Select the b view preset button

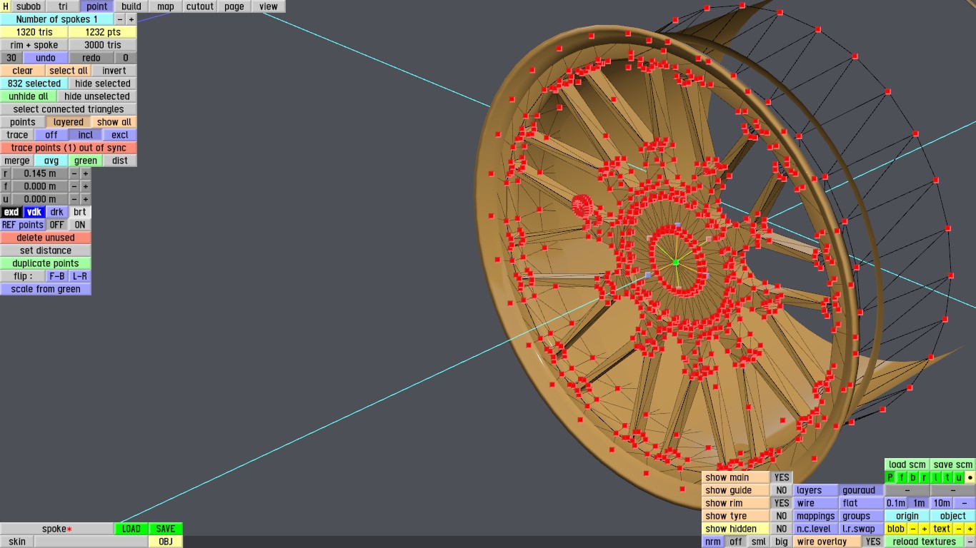tap(913, 477)
